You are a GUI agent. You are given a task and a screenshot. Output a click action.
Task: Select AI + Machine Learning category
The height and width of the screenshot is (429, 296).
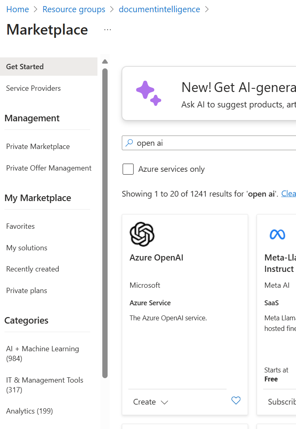tap(43, 353)
